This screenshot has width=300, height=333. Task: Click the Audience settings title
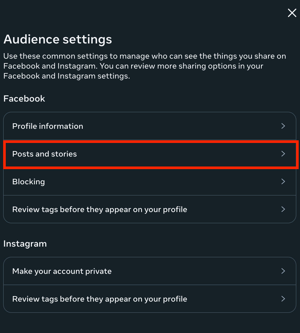point(58,40)
